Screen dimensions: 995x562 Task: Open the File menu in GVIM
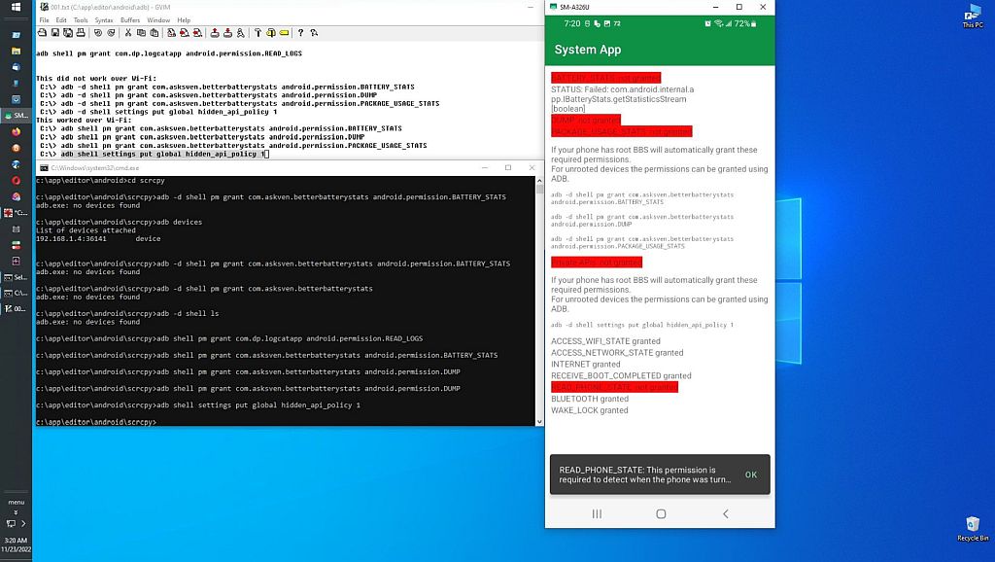44,20
